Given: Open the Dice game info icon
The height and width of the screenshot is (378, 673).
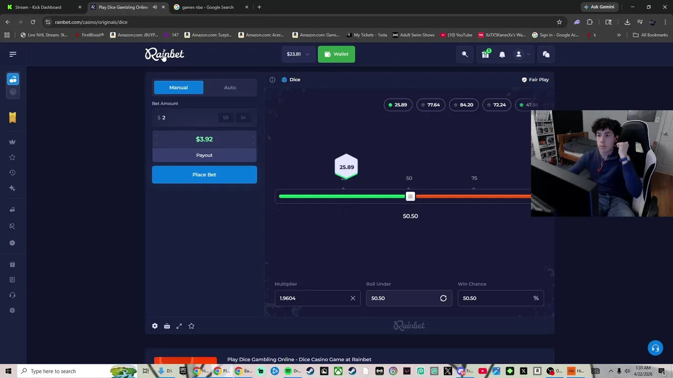Looking at the screenshot, I should point(272,80).
